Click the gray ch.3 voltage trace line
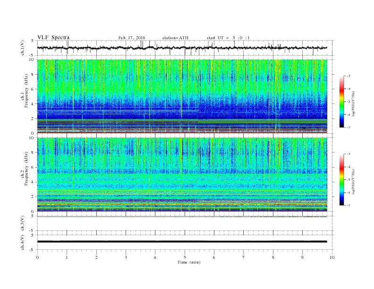 tap(182, 216)
